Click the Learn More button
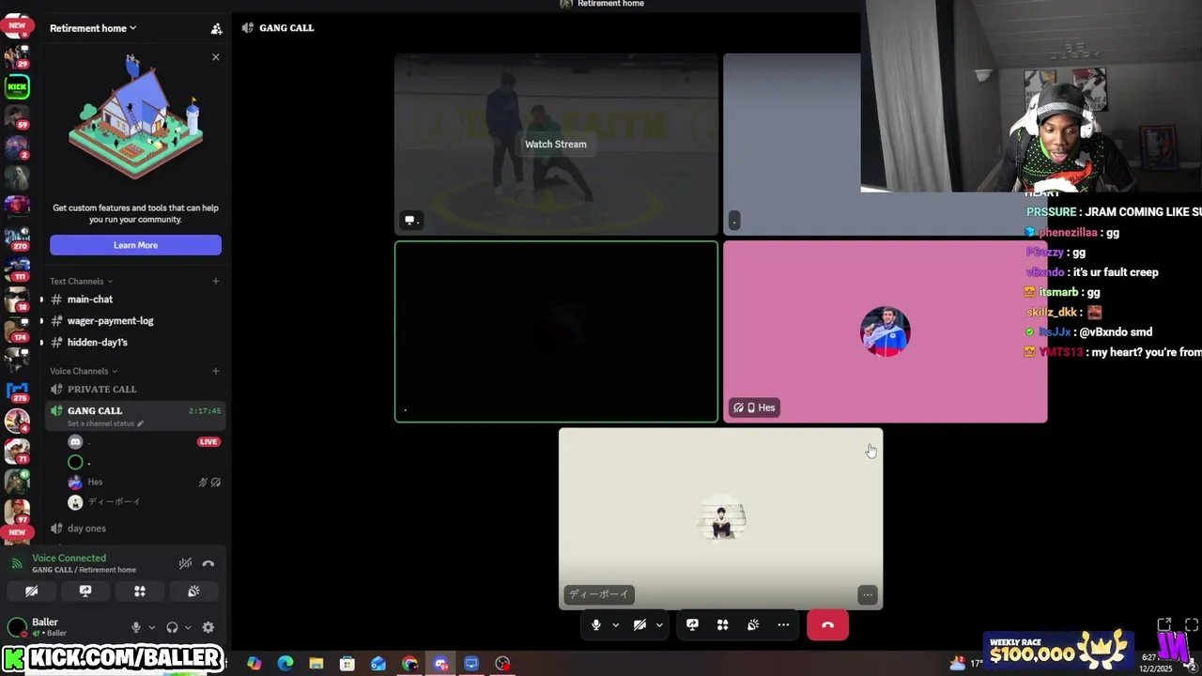This screenshot has width=1202, height=676. 135,245
